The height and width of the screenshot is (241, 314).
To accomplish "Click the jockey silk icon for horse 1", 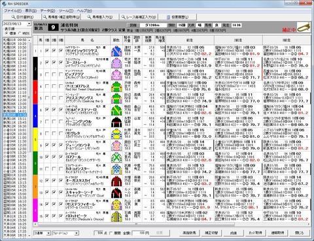I will point(116,51).
